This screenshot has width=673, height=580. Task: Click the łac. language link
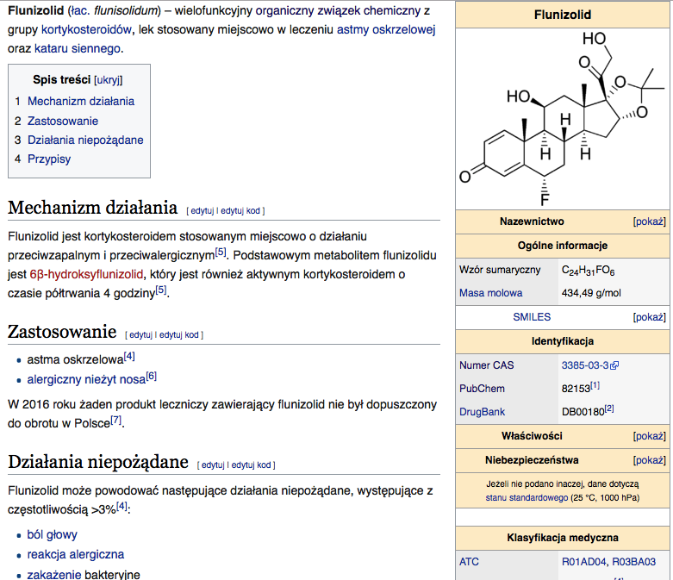click(80, 10)
